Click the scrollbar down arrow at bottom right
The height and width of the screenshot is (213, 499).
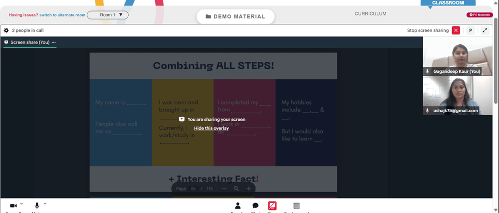click(x=496, y=210)
